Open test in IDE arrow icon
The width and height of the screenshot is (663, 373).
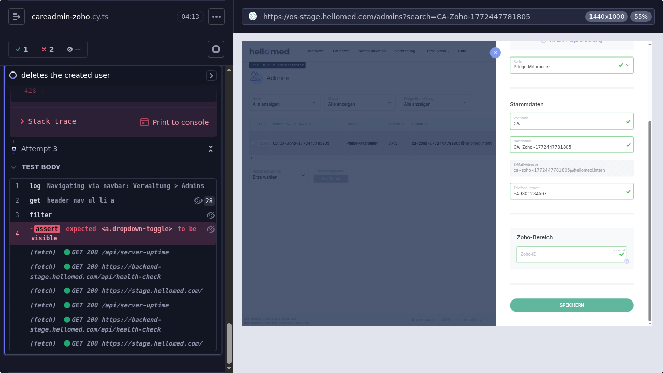click(211, 76)
